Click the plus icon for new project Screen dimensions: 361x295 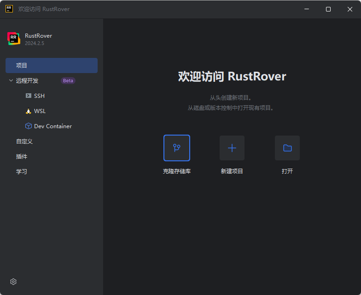click(x=232, y=148)
